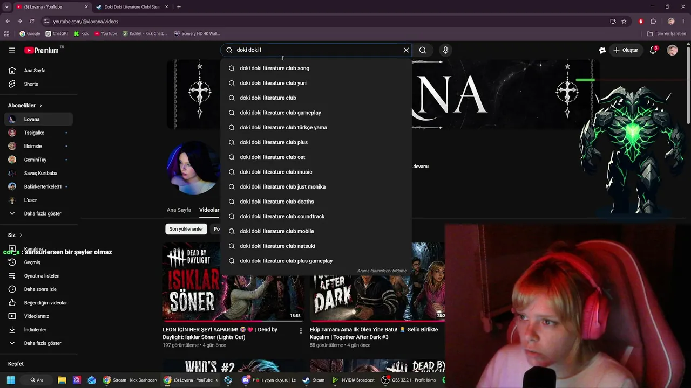Open Ana Sayfa in the sidebar
The height and width of the screenshot is (388, 691).
click(x=38, y=71)
